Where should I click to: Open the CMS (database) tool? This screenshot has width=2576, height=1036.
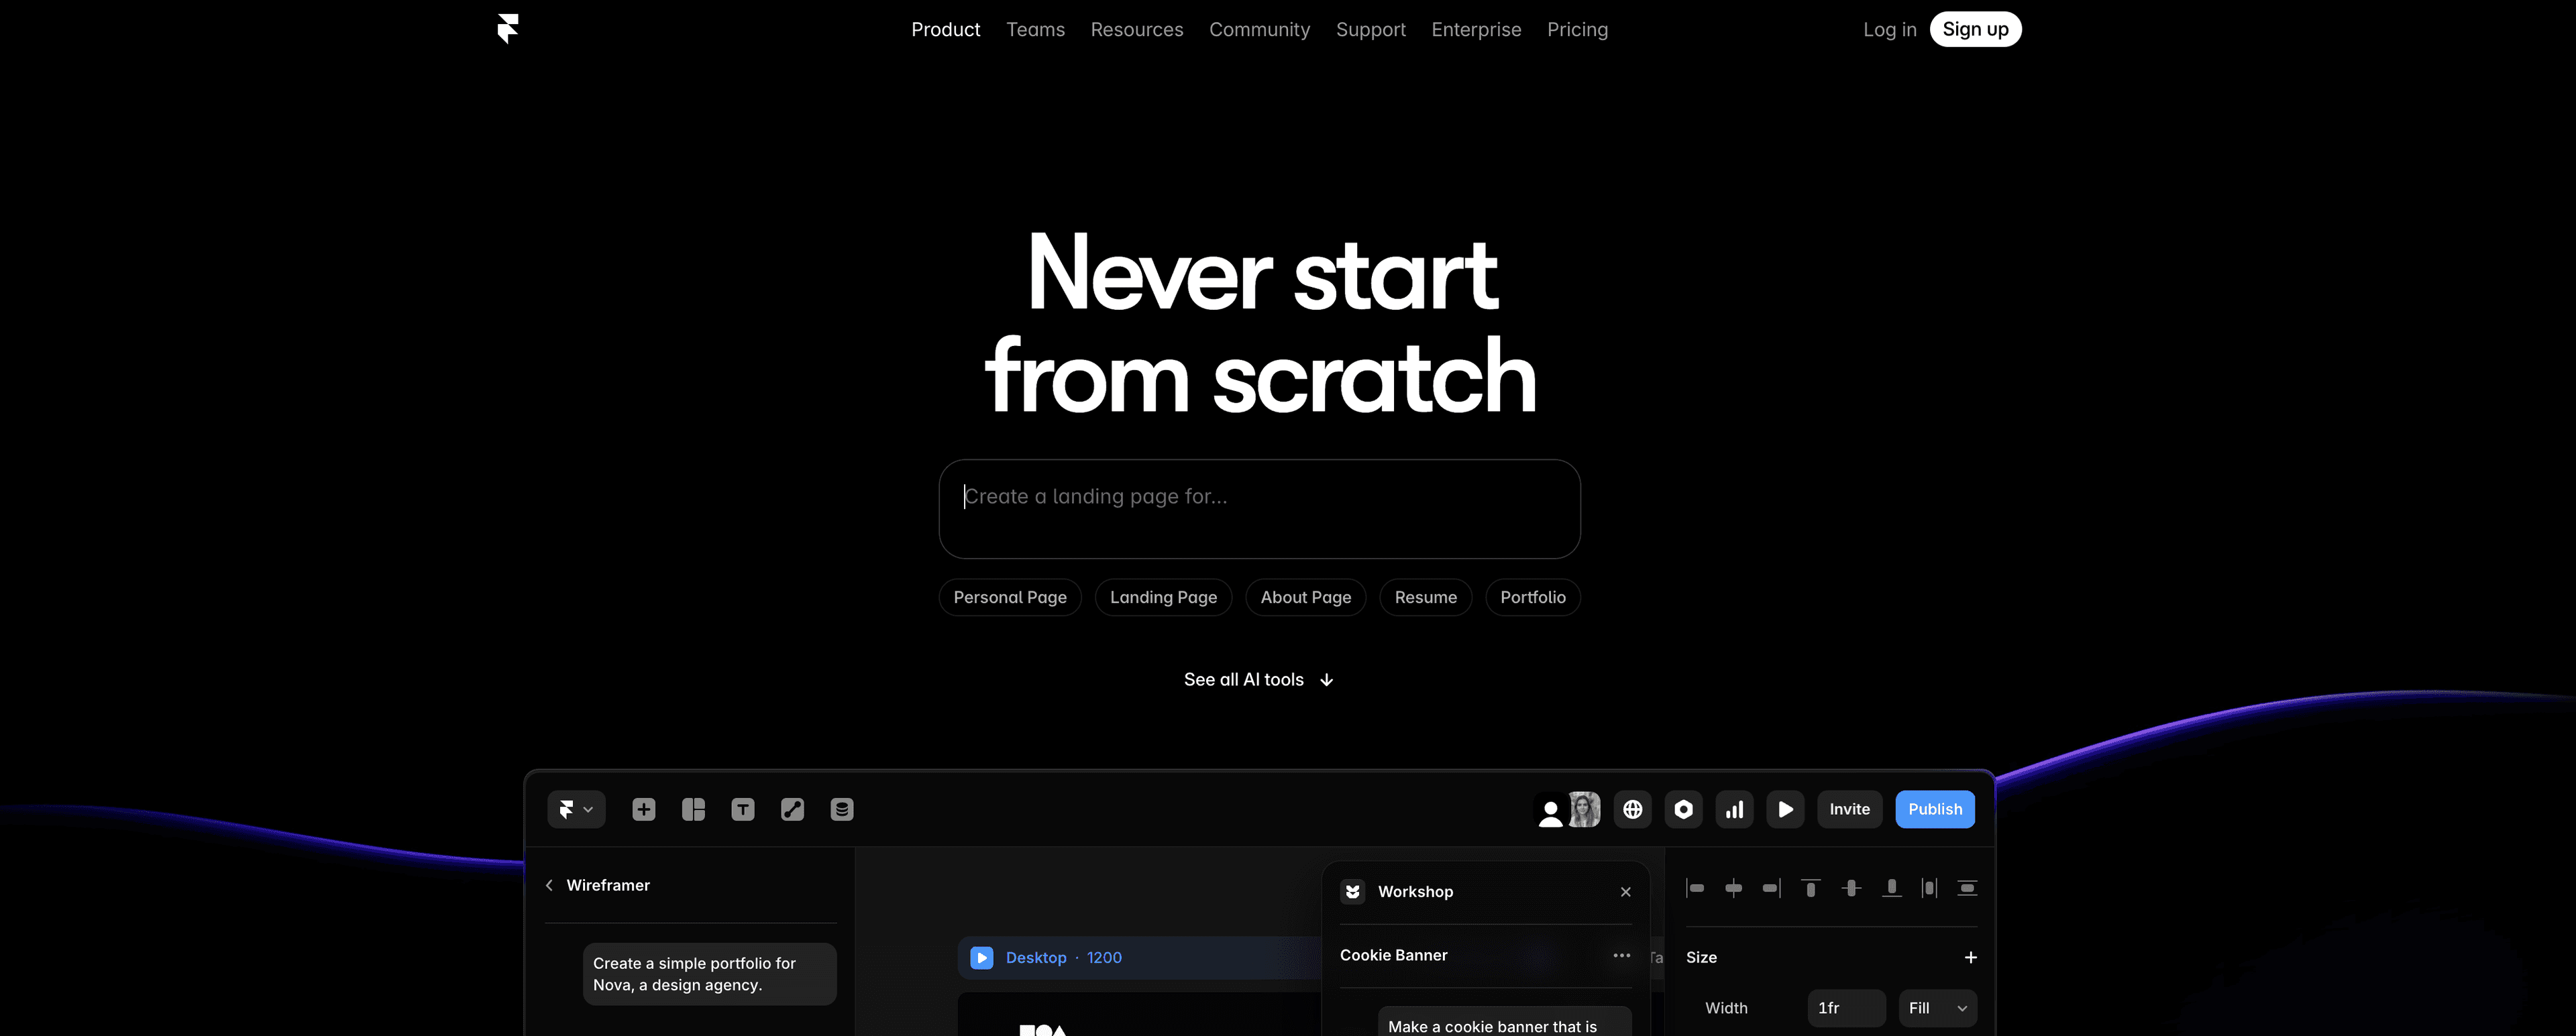tap(841, 809)
